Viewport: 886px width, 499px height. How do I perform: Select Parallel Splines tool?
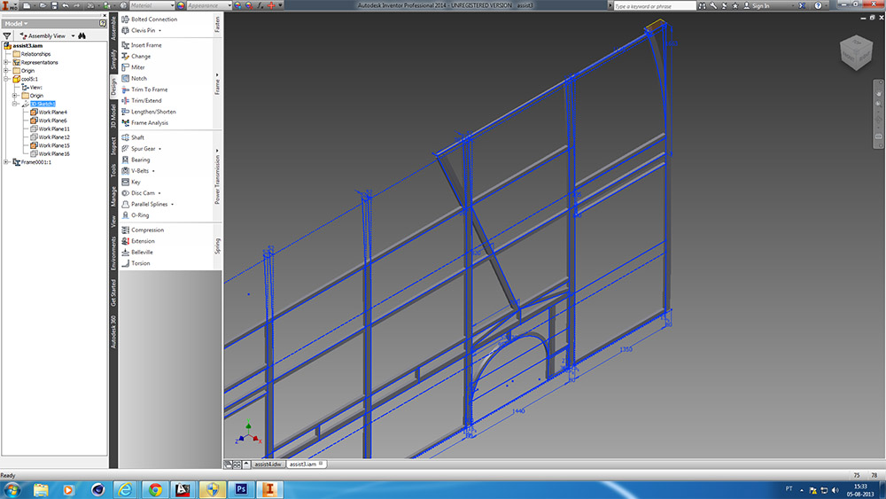pos(144,204)
